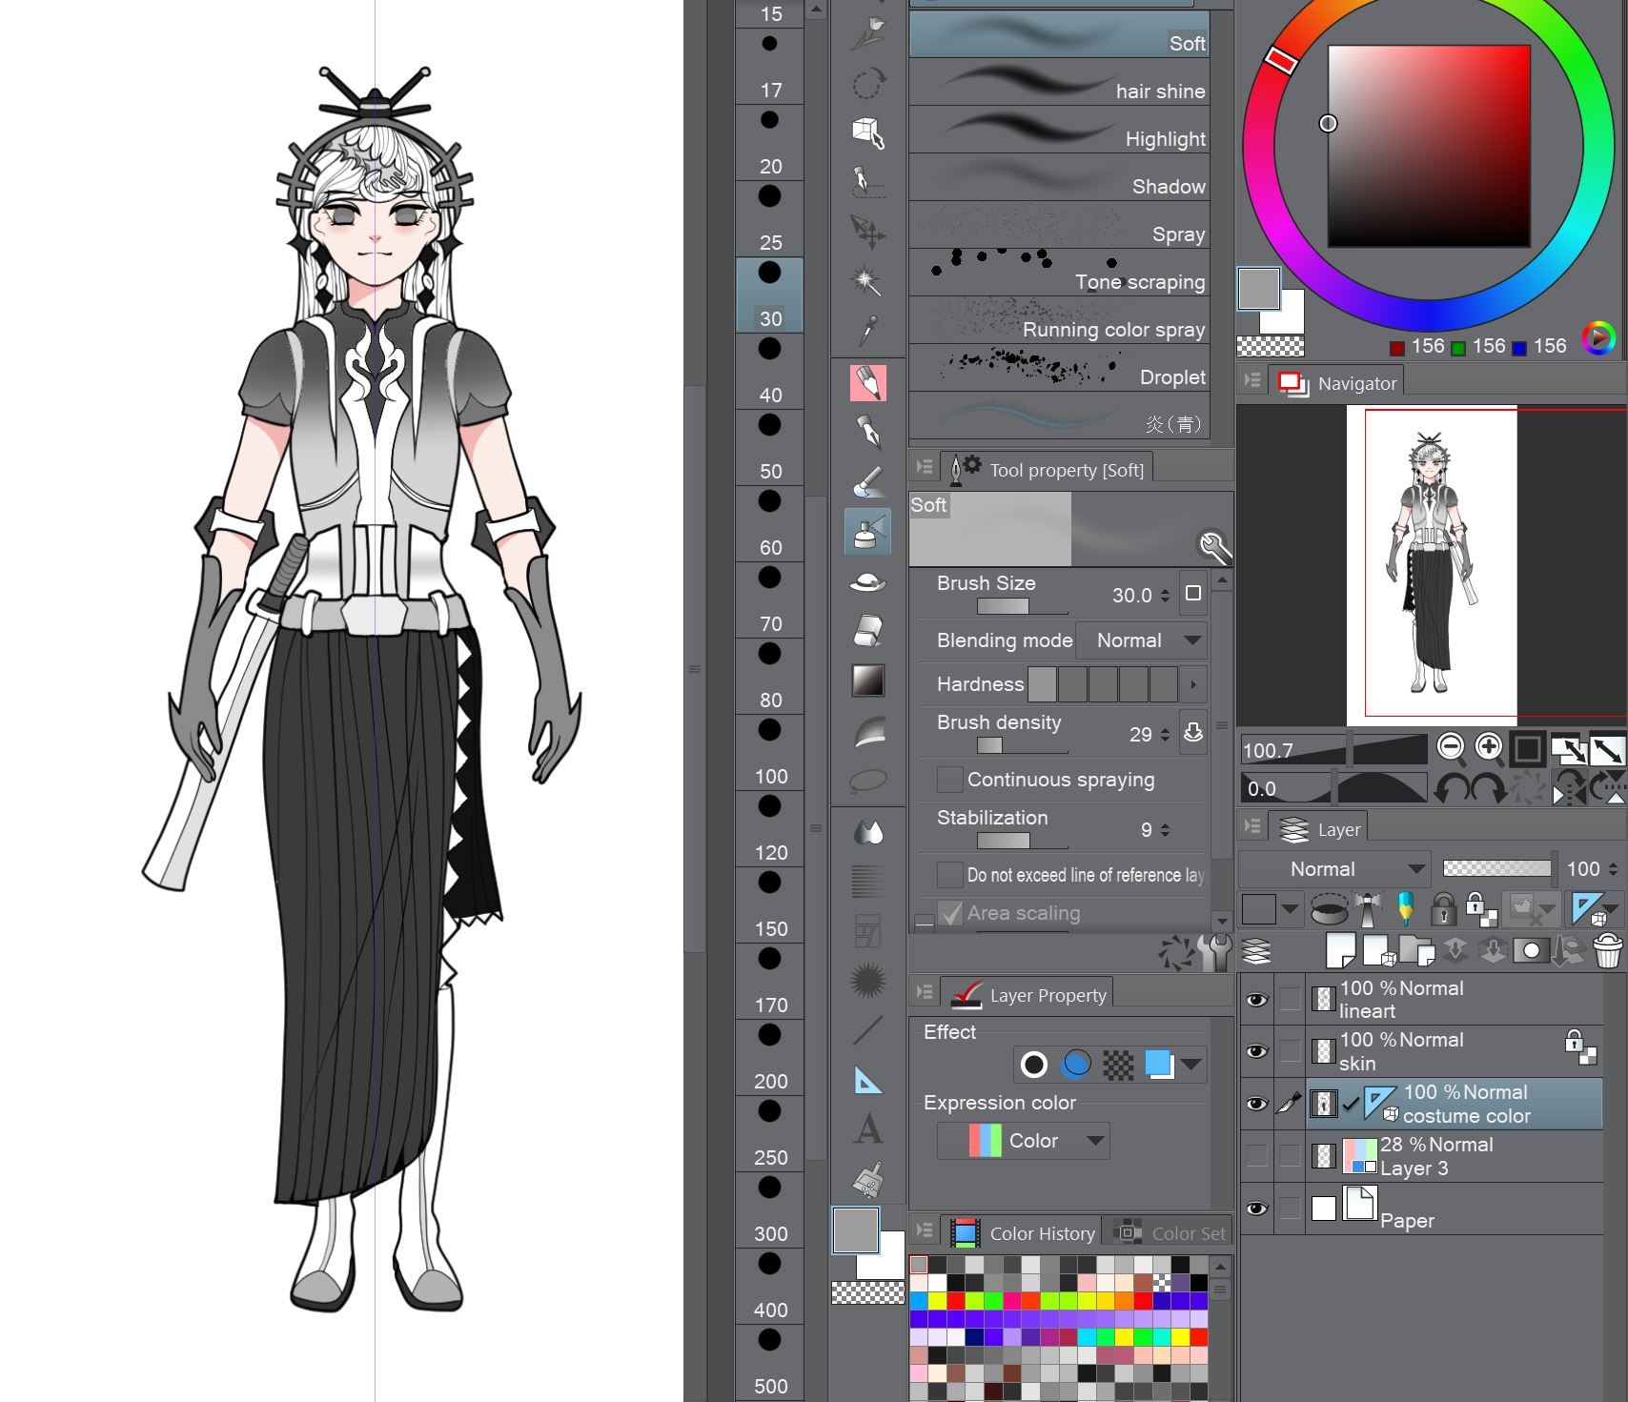This screenshot has height=1402, width=1628.
Task: Select the Blend droplet tool
Action: coord(868,832)
